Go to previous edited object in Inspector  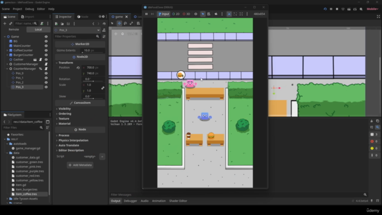[93, 24]
